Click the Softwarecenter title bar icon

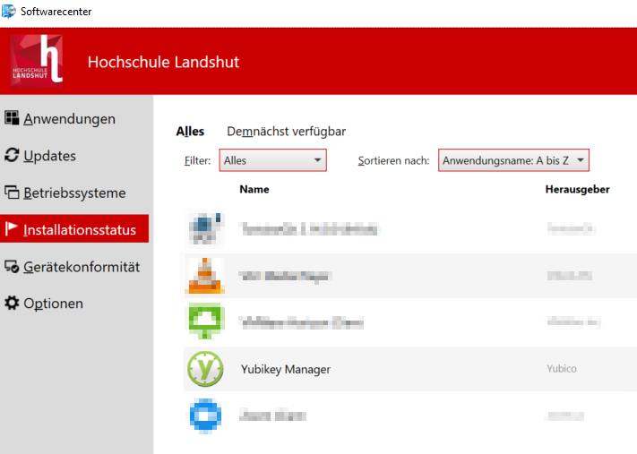9,12
